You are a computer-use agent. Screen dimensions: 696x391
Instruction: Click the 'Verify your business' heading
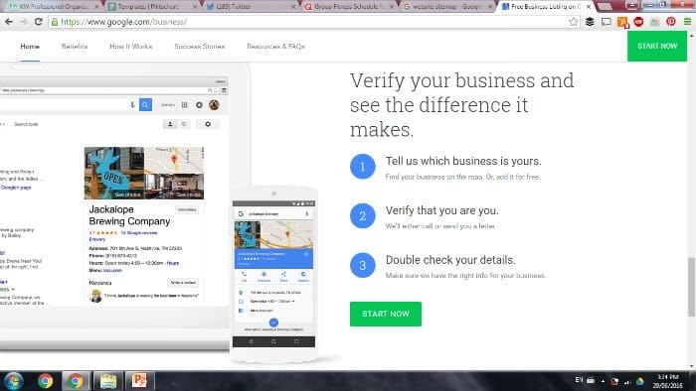(x=461, y=105)
